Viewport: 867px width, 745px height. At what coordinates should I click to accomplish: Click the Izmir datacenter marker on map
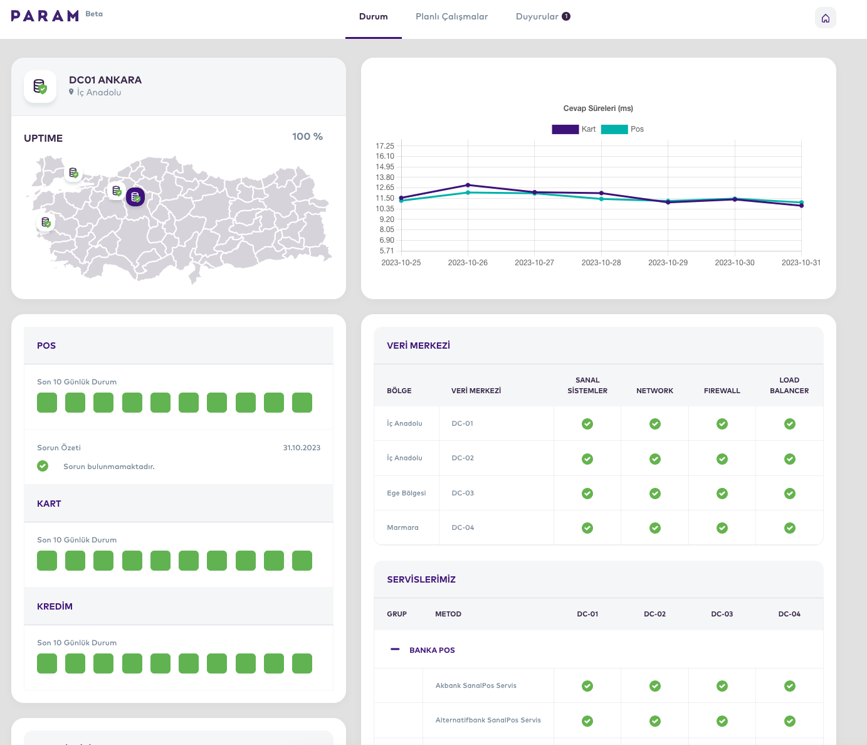point(46,222)
